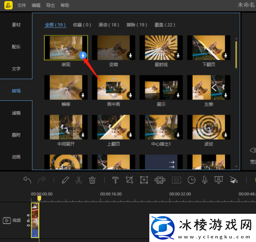The width and height of the screenshot is (256, 242).
Task: Open the 文件 menu
Action: tap(22, 6)
